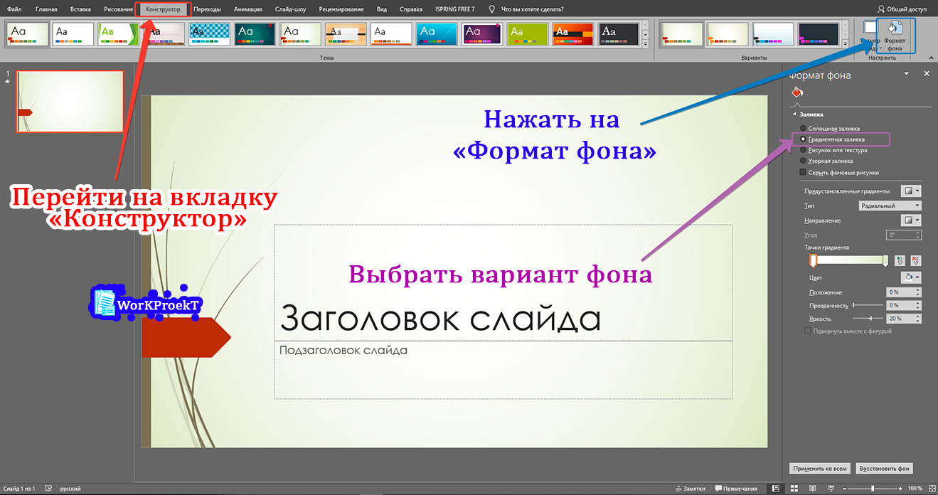Start slide show from status bar icon

pos(831,489)
